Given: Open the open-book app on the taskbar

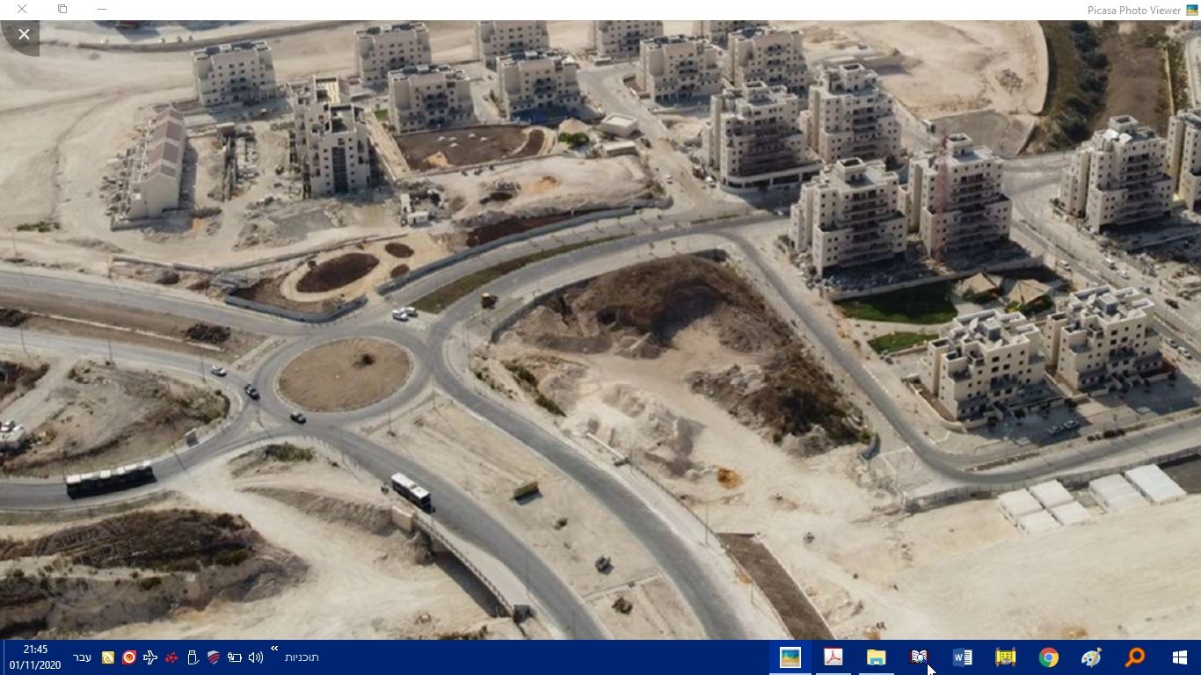Looking at the screenshot, I should (919, 657).
